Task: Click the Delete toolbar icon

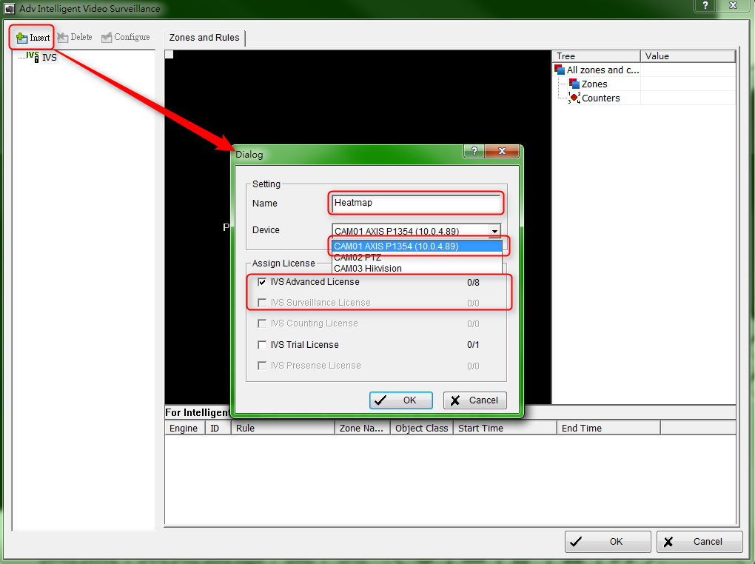Action: click(63, 38)
